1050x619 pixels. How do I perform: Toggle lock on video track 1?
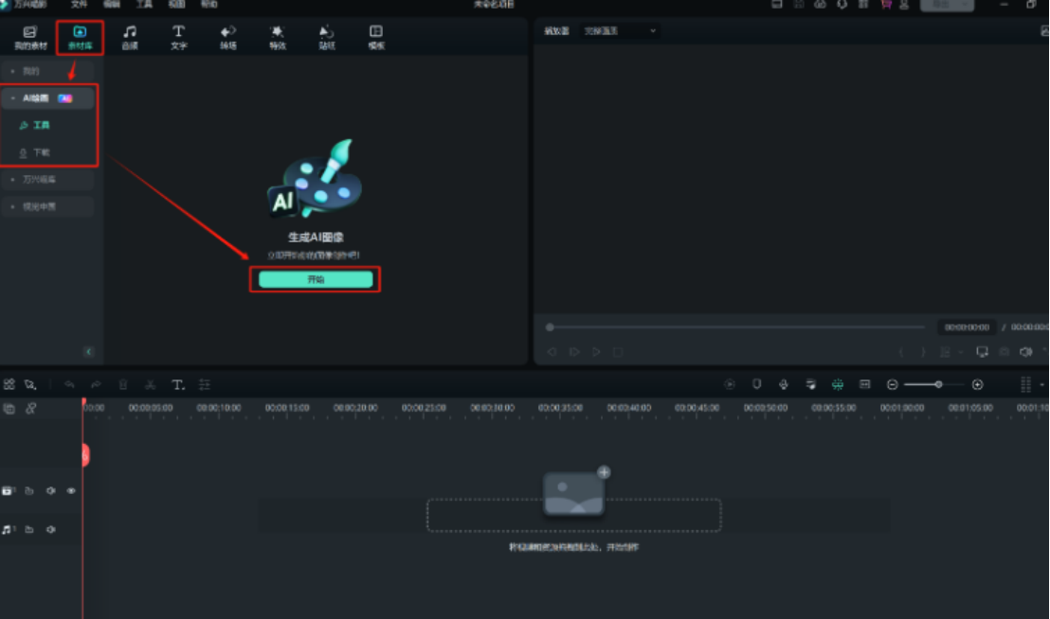(x=29, y=490)
